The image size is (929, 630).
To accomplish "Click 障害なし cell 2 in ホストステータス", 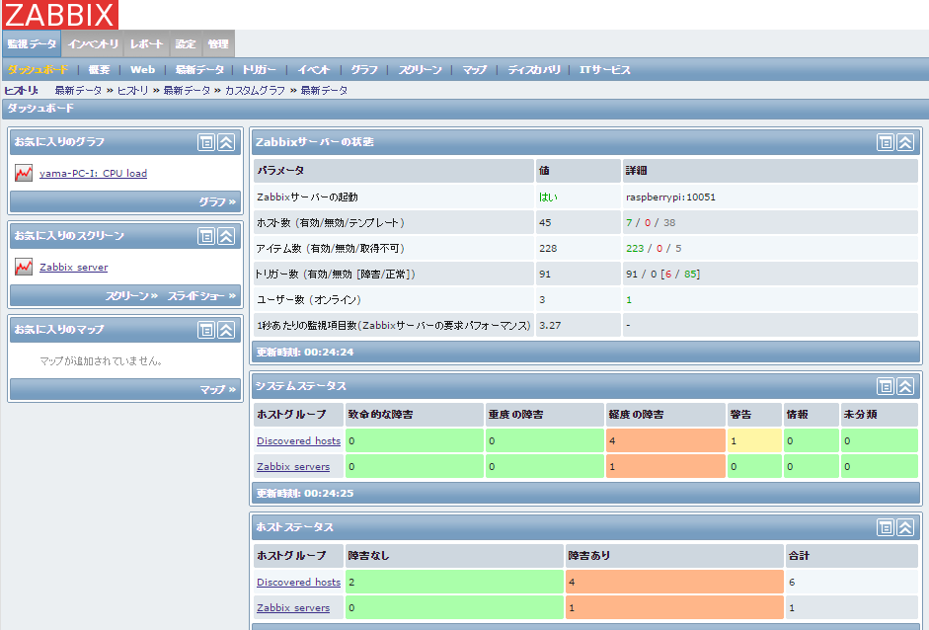I will tap(454, 582).
